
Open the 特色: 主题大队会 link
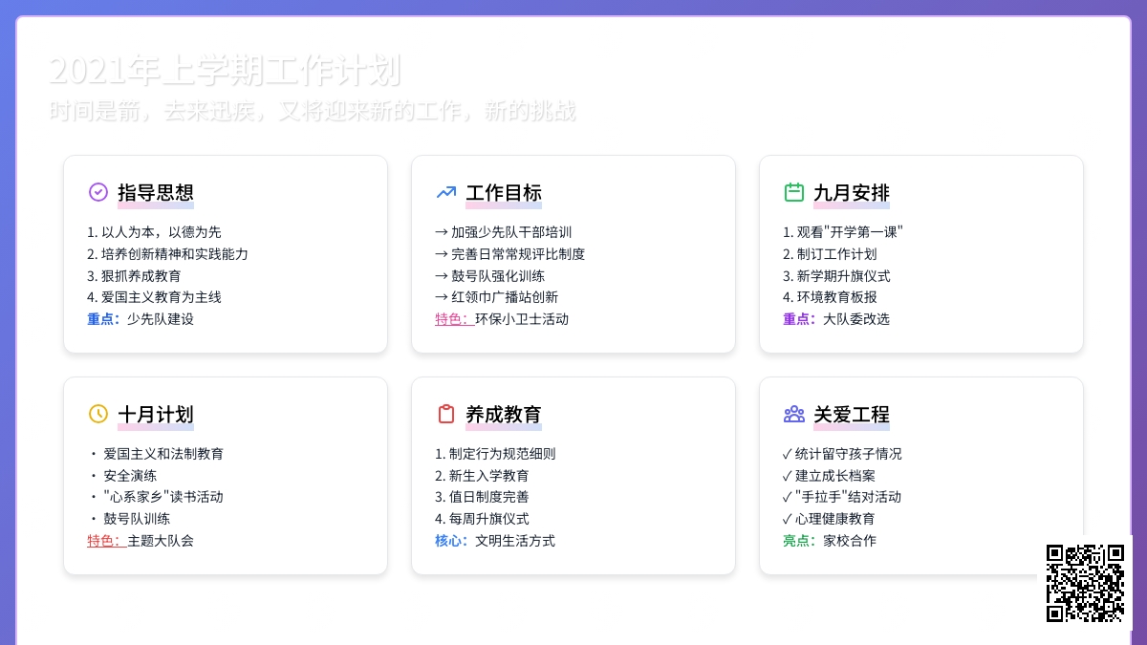point(141,541)
